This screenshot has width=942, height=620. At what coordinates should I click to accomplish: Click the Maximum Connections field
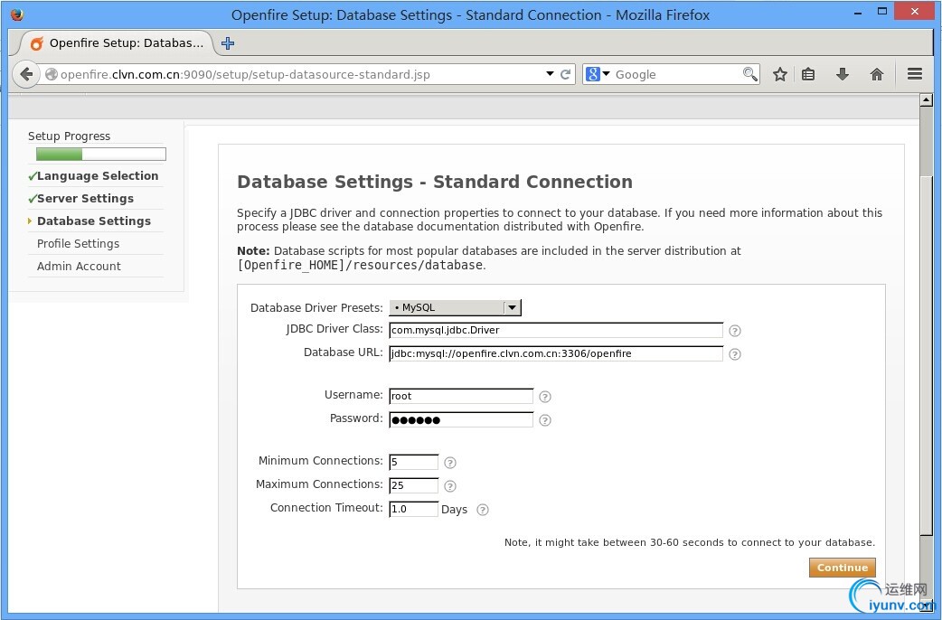pos(413,485)
